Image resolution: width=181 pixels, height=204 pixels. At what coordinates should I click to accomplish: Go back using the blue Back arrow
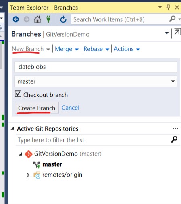[x=16, y=19]
